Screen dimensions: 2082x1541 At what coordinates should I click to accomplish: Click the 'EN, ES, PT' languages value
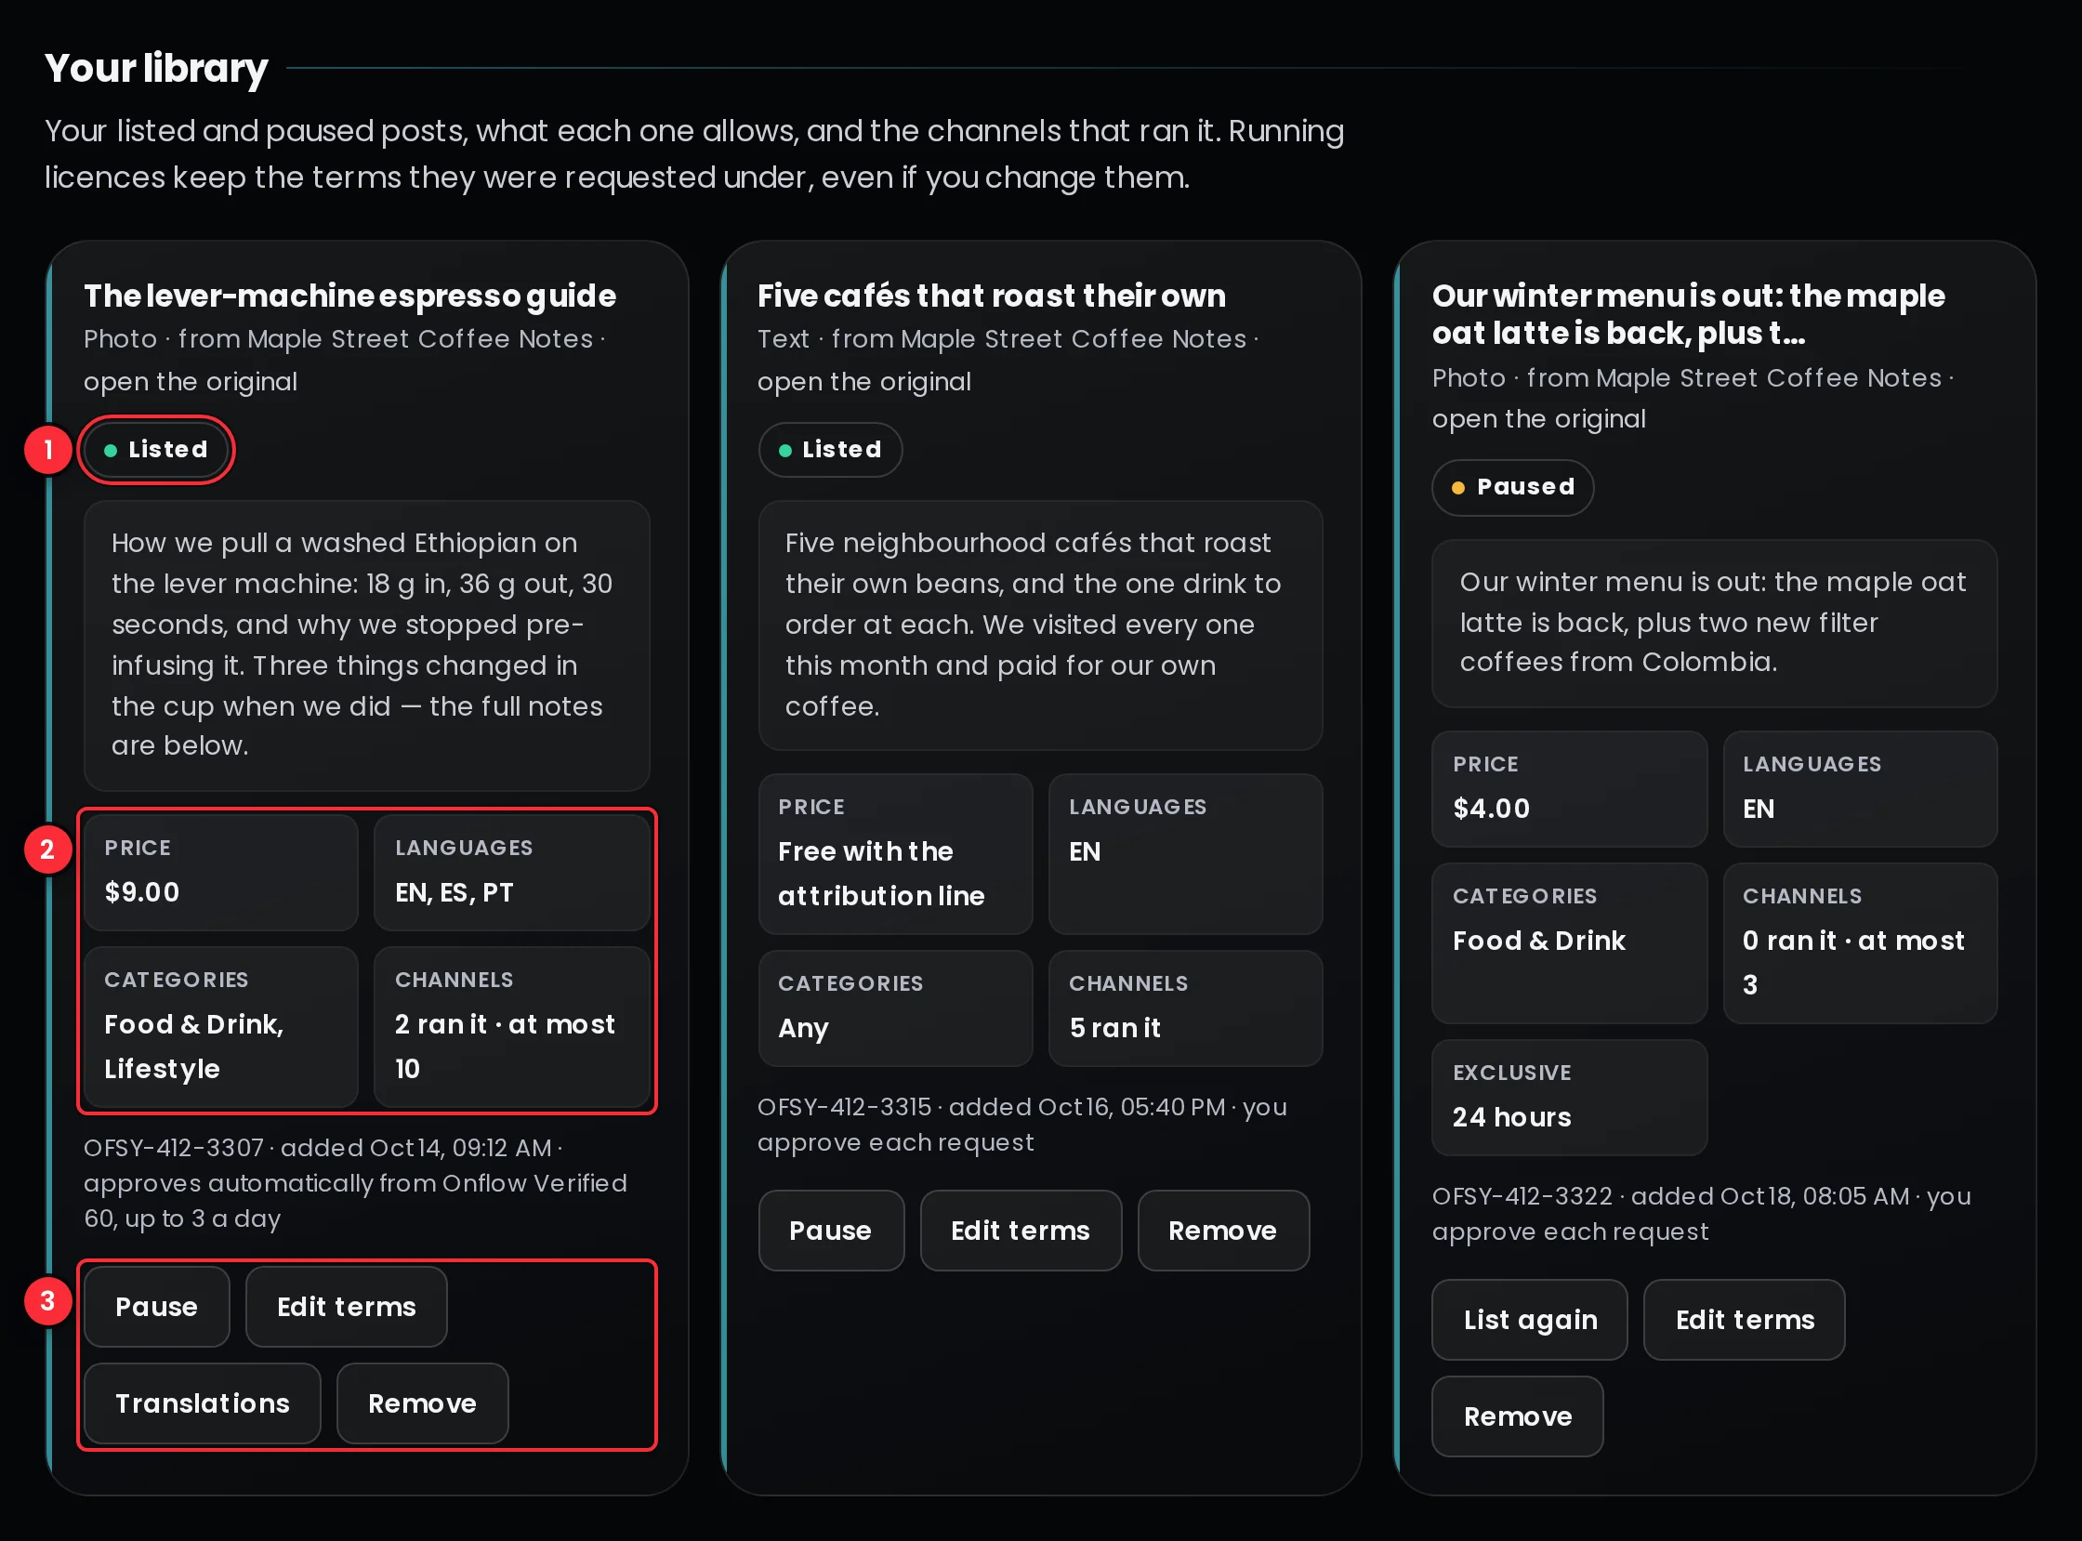point(455,891)
